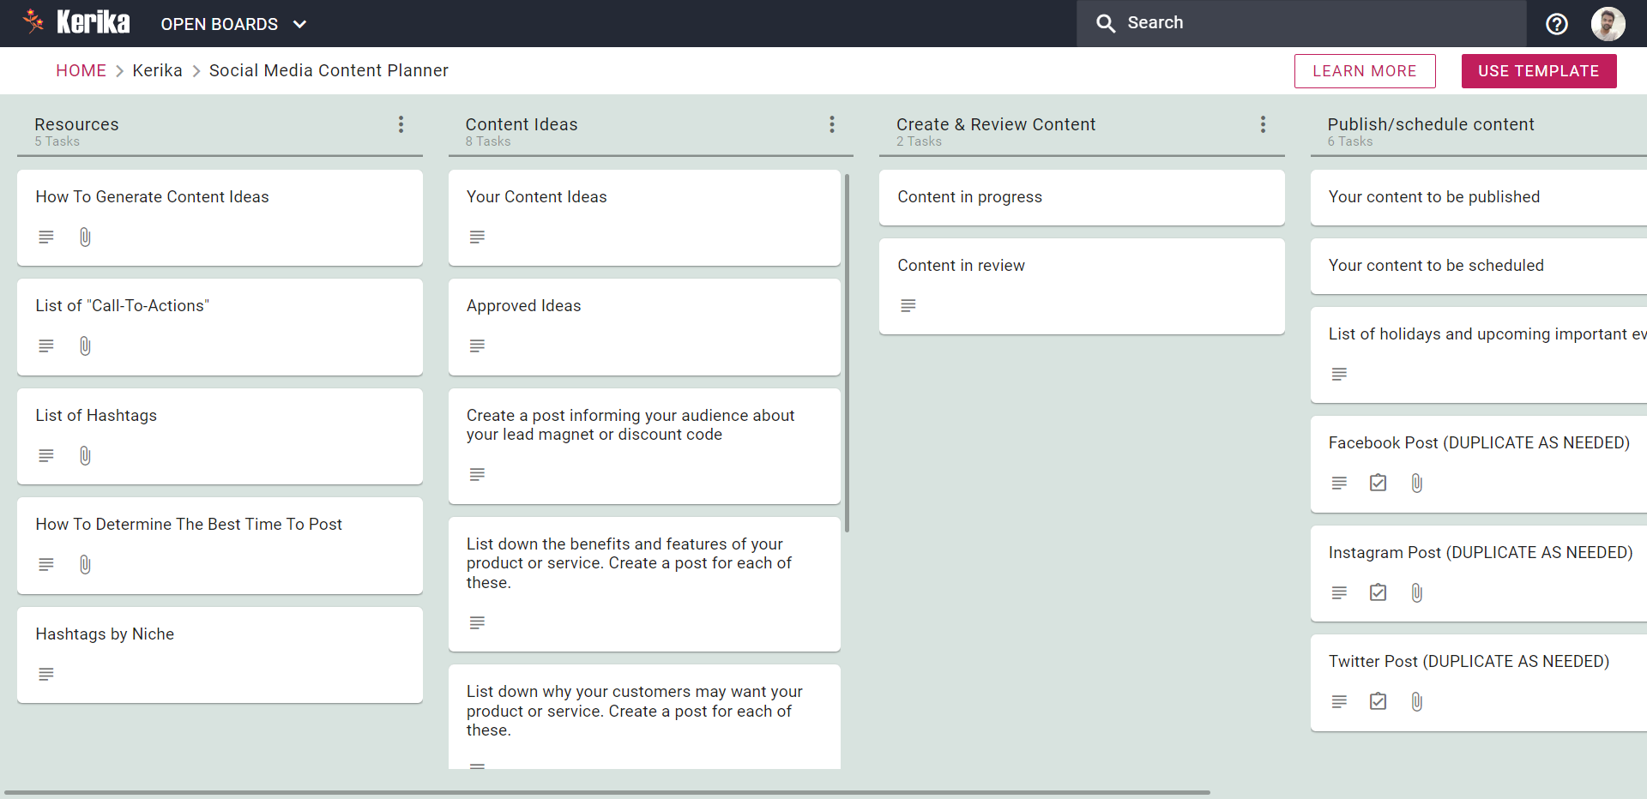
Task: Open the Hashtags by Niche card title
Action: point(105,634)
